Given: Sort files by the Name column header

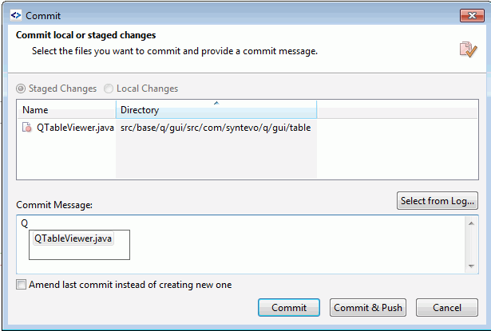Looking at the screenshot, I should 66,110.
